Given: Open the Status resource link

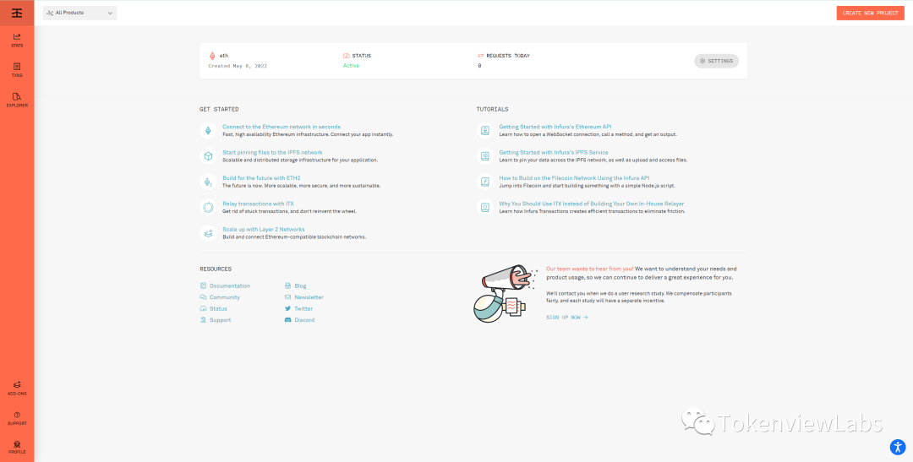Looking at the screenshot, I should pyautogui.click(x=218, y=308).
